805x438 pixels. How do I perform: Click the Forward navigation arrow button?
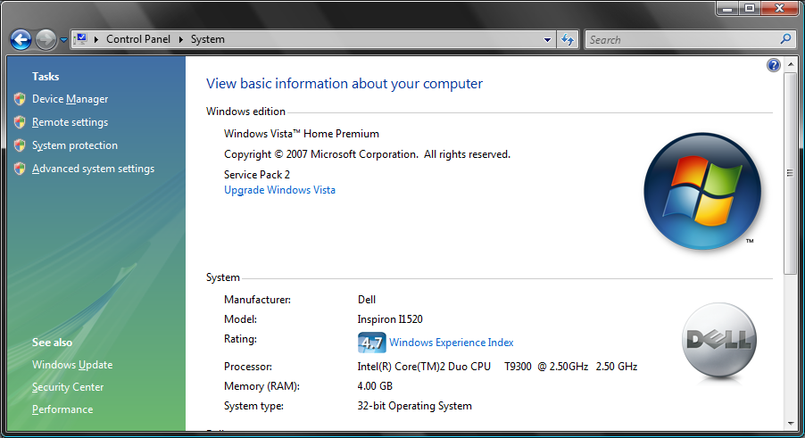[x=46, y=39]
